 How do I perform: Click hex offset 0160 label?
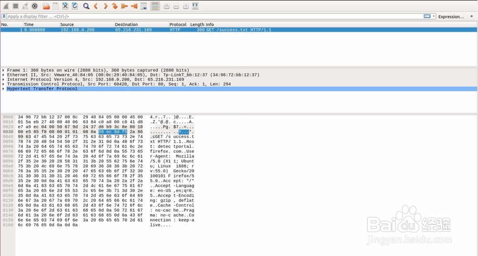click(8, 225)
